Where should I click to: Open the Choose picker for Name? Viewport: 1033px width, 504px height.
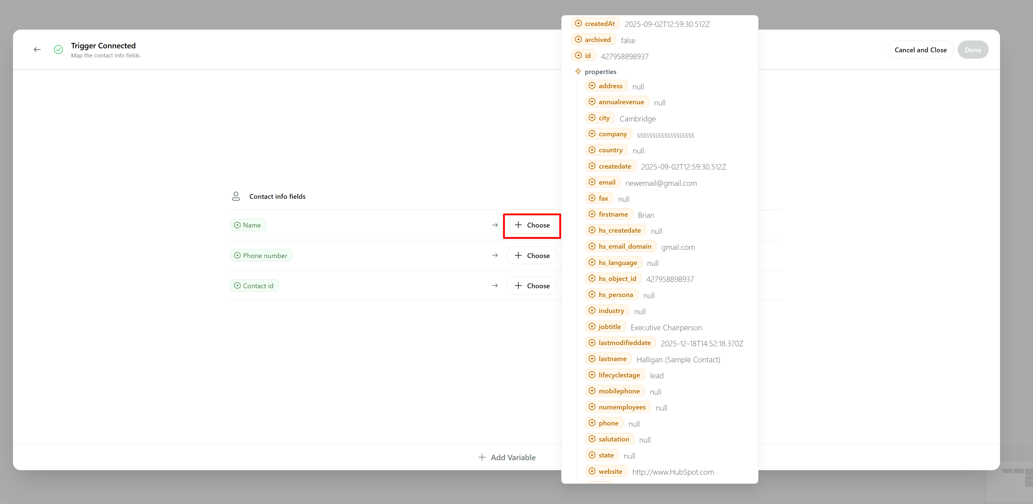pos(532,225)
